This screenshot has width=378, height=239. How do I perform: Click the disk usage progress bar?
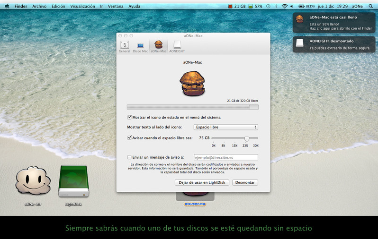point(193,107)
